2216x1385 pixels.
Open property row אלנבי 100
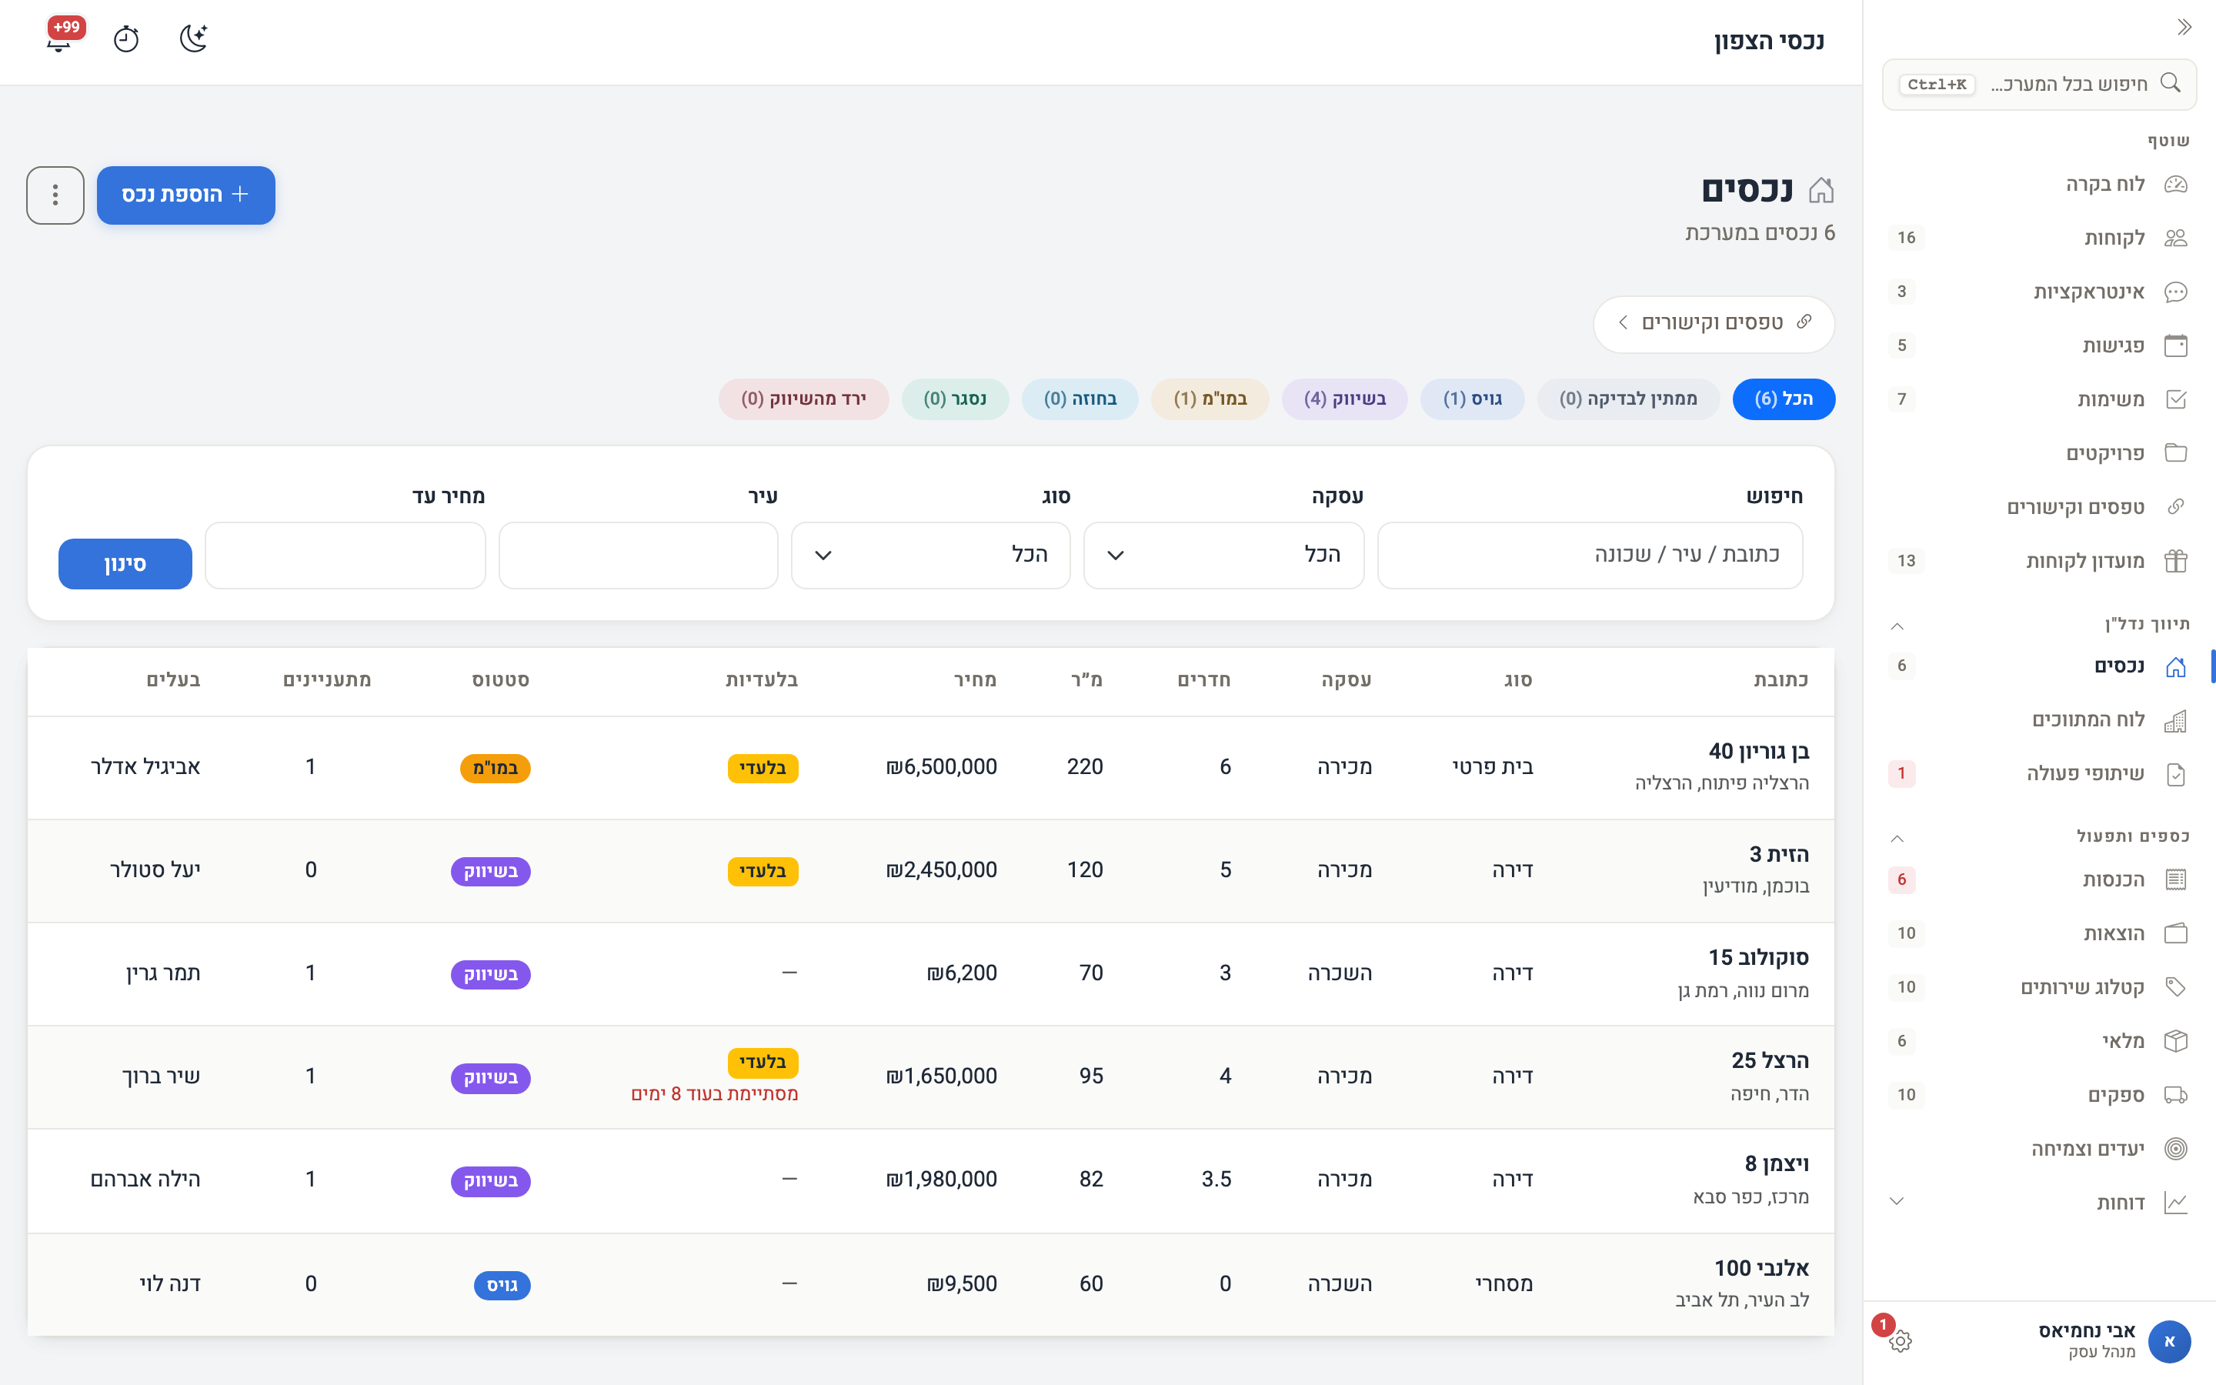click(930, 1284)
